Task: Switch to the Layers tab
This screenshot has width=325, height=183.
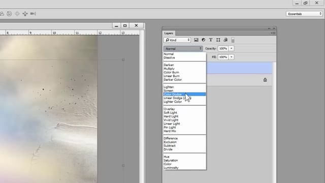Action: coord(169,33)
